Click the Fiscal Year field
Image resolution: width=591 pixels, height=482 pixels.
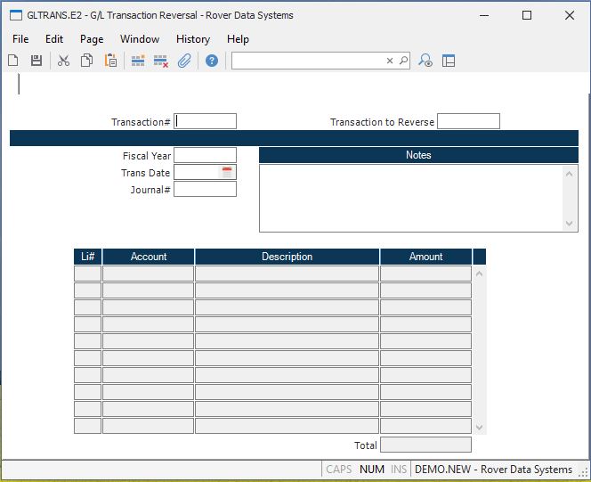[206, 156]
